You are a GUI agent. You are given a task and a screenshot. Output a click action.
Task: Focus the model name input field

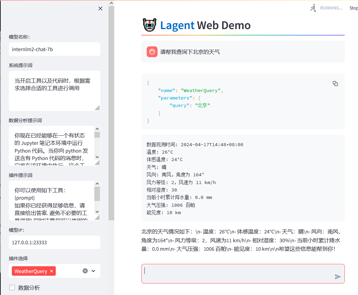click(54, 49)
